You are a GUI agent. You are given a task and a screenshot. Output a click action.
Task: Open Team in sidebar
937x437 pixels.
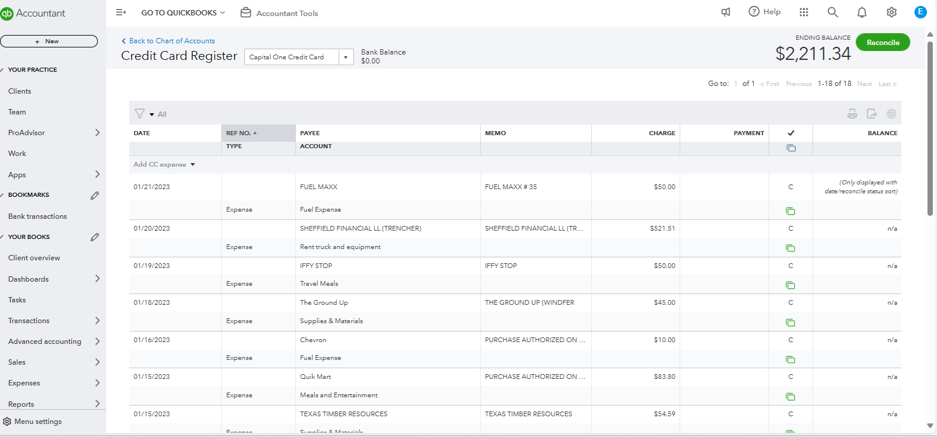(17, 112)
